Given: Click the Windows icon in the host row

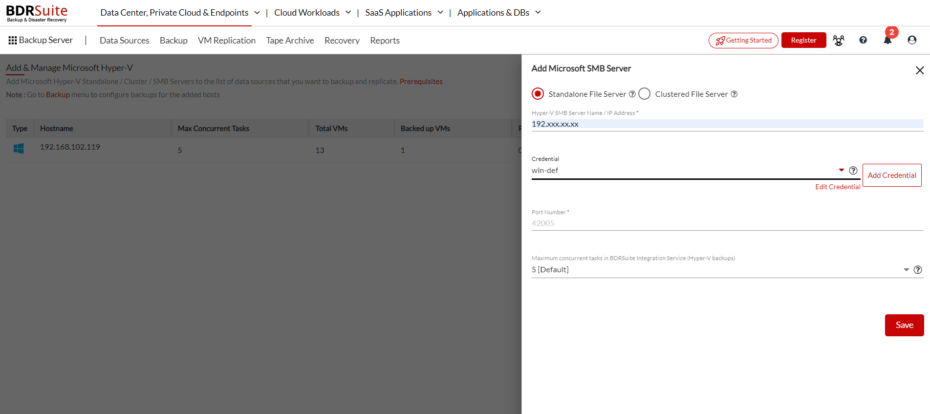Looking at the screenshot, I should pos(19,149).
